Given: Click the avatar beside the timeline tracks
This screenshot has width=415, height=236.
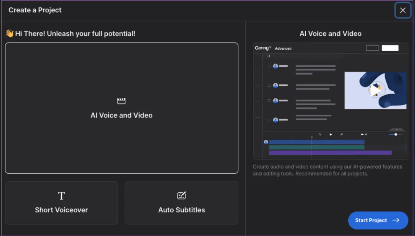Looking at the screenshot, I should pos(266,142).
